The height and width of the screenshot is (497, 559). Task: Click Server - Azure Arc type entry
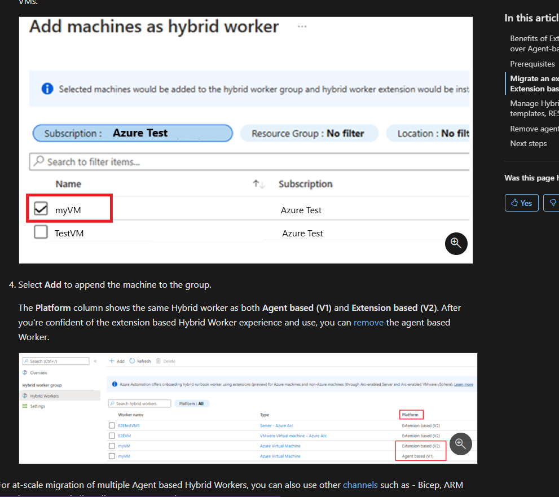tap(276, 426)
